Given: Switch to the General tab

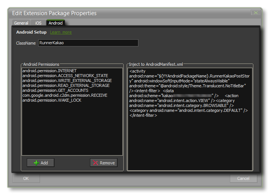Looking at the screenshot, I should click(21, 23).
